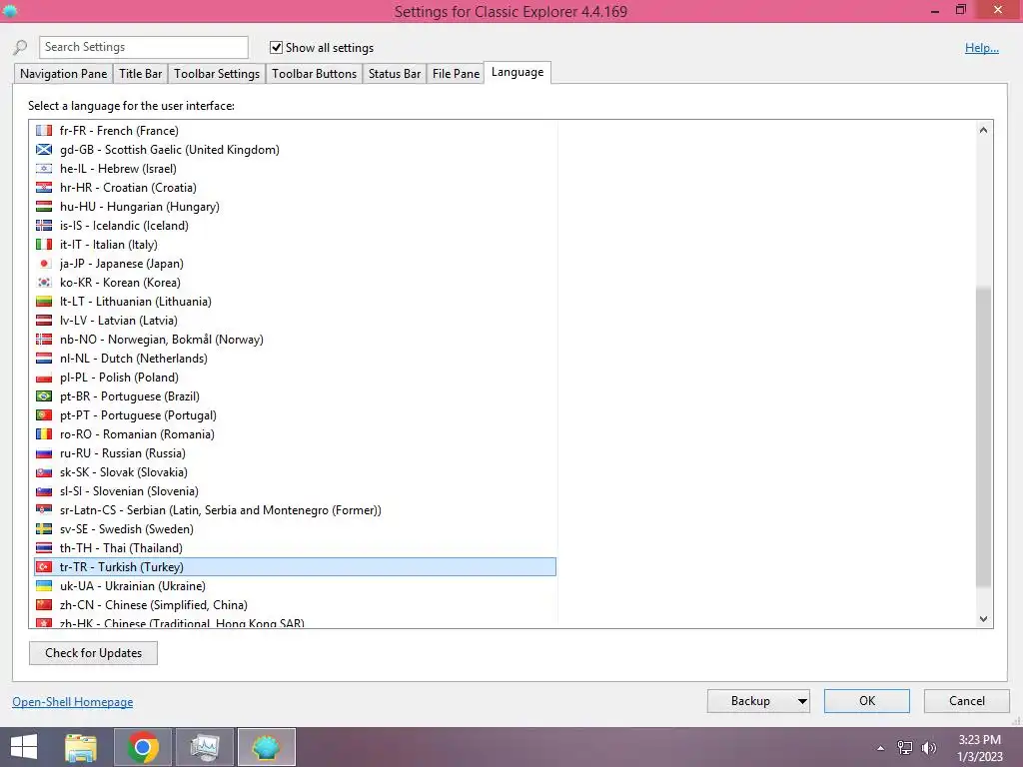This screenshot has height=767, width=1023.
Task: Open File Explorer from the taskbar
Action: pos(81,747)
